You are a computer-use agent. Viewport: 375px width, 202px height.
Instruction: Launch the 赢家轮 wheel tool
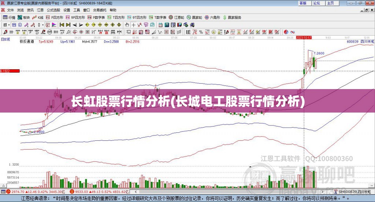tap(194, 18)
